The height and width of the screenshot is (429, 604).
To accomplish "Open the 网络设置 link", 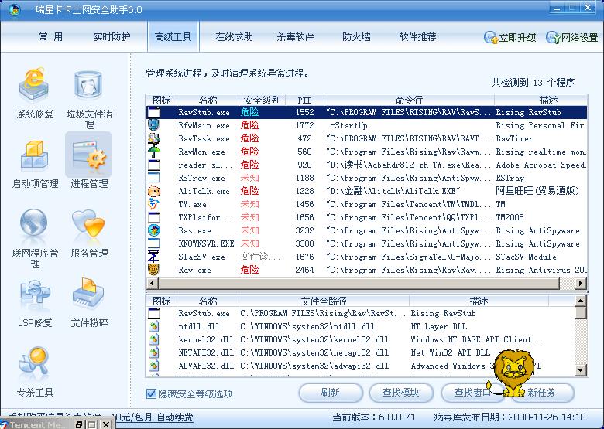I will [580, 38].
